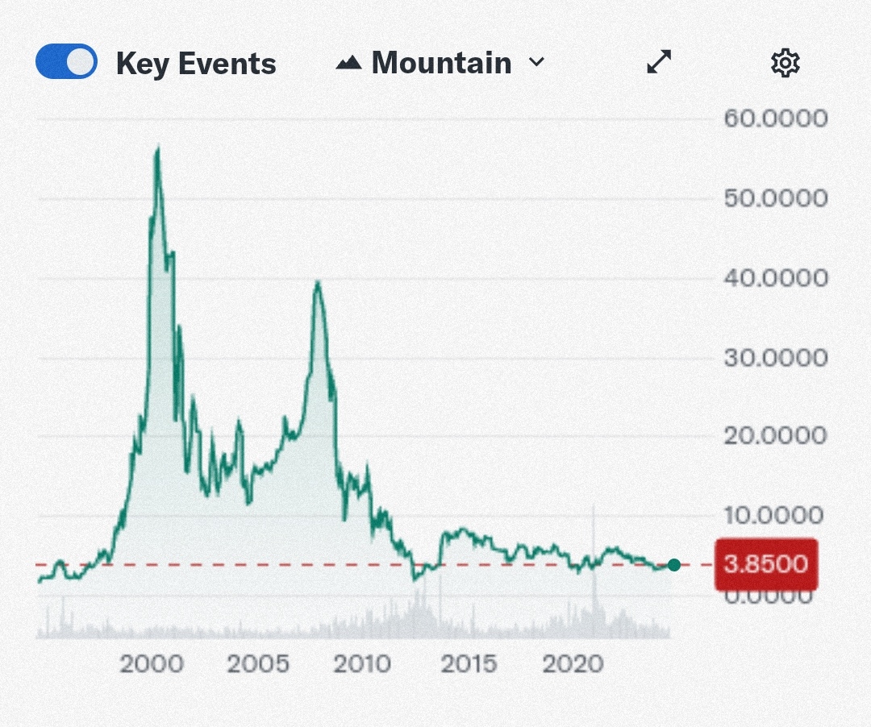Click the mountain chart type icon

[x=348, y=63]
